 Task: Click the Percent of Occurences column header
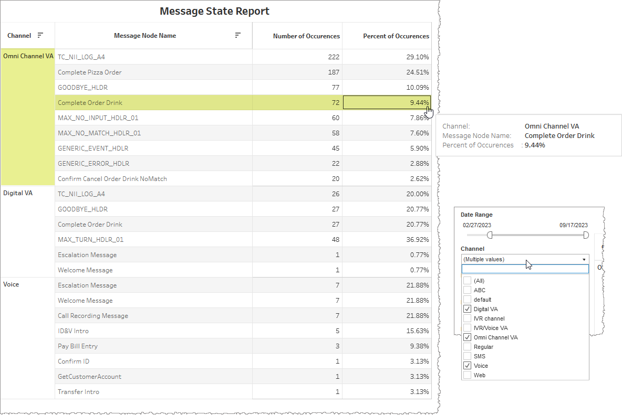[396, 36]
